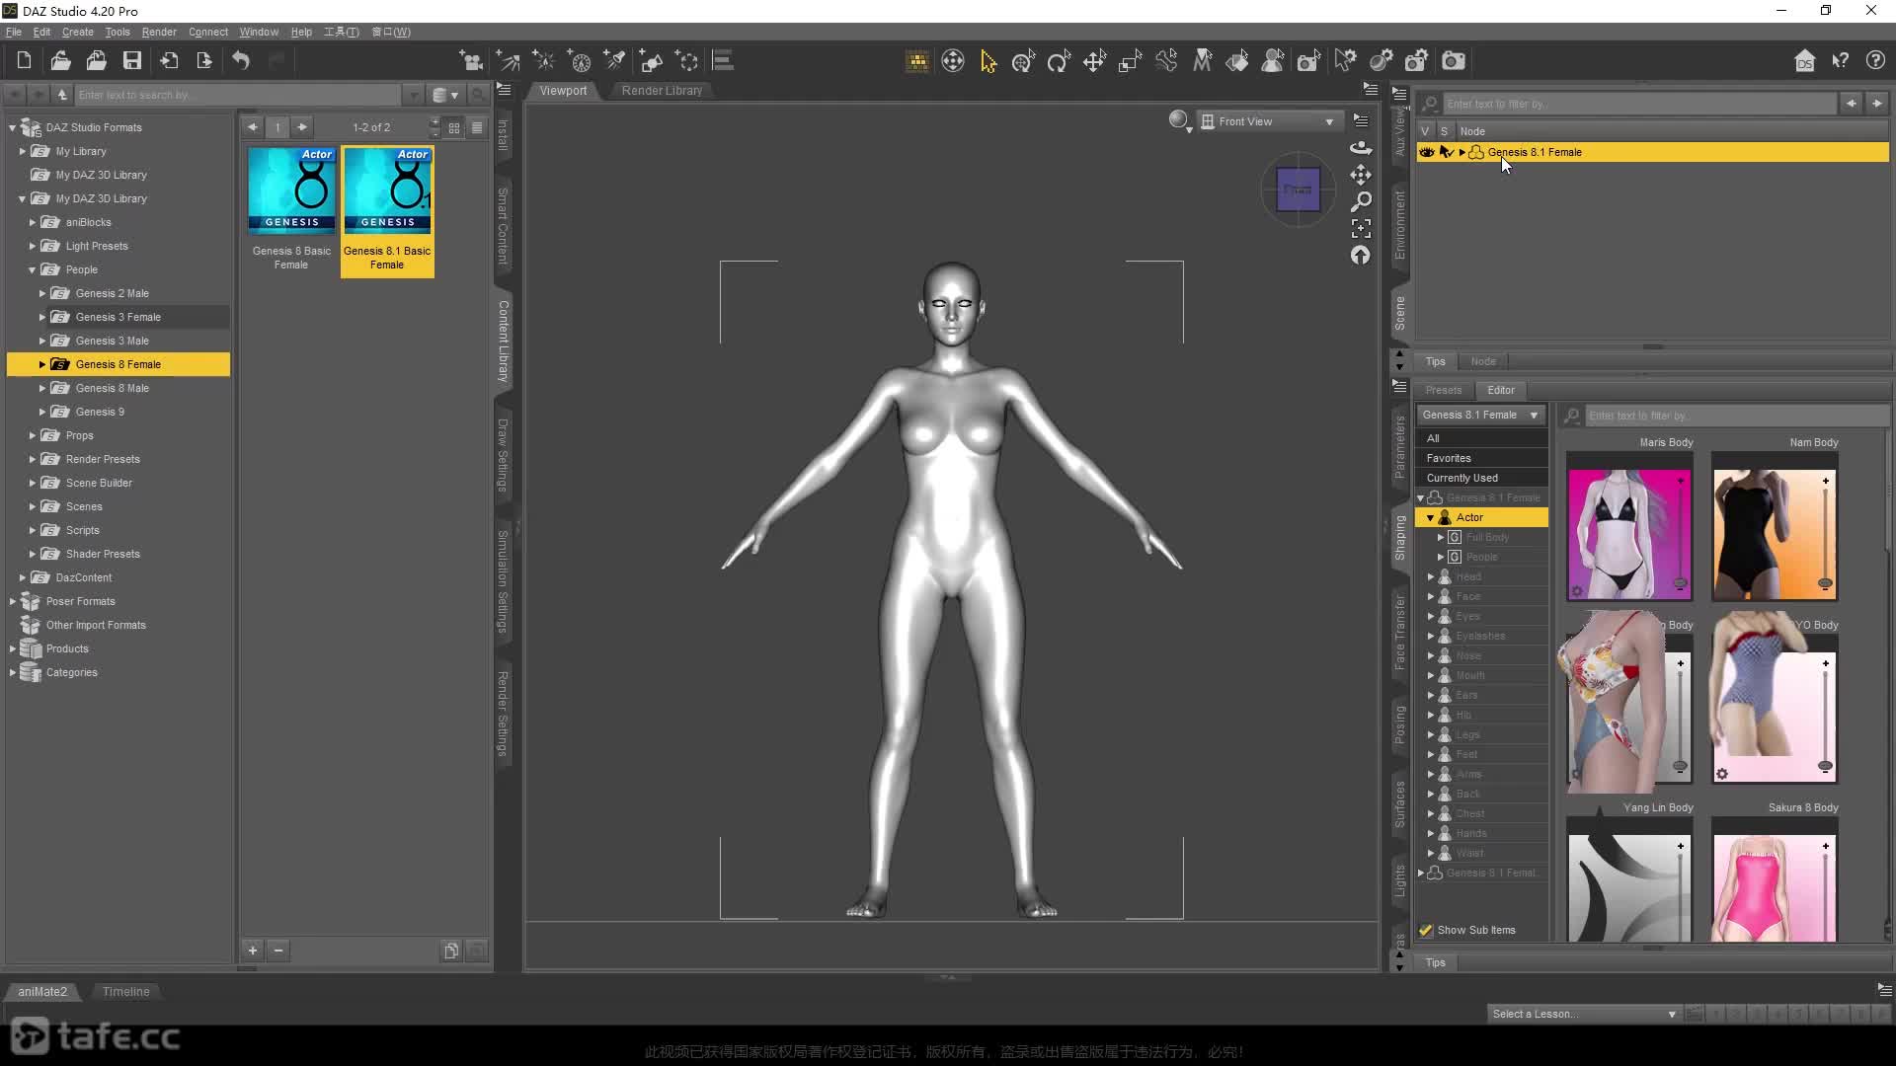
Task: Select the Node Selection arrow tool
Action: click(988, 61)
